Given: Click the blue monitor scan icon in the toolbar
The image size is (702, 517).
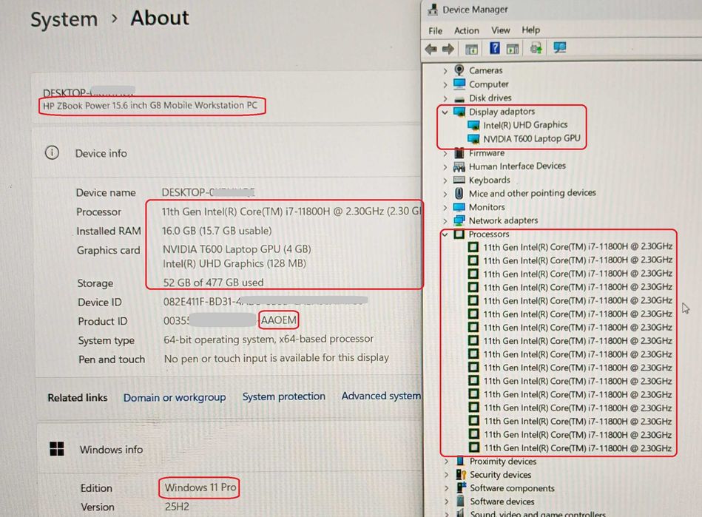Looking at the screenshot, I should coord(560,47).
